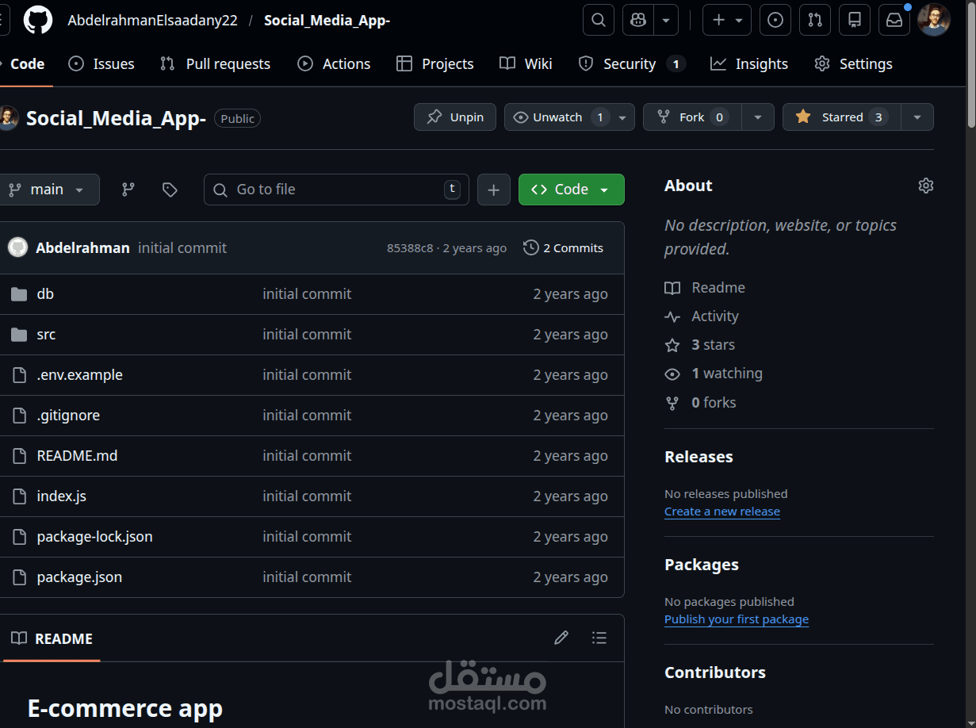Open the Abdelrahman commit author link

click(82, 248)
